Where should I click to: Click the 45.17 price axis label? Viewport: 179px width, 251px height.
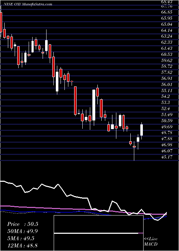167,157
